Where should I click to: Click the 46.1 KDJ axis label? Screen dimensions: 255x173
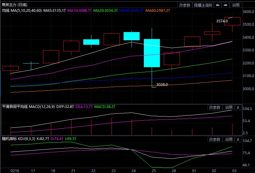[246, 165]
